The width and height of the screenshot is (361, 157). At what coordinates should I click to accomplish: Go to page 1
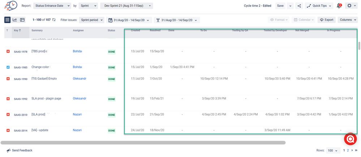point(344,151)
